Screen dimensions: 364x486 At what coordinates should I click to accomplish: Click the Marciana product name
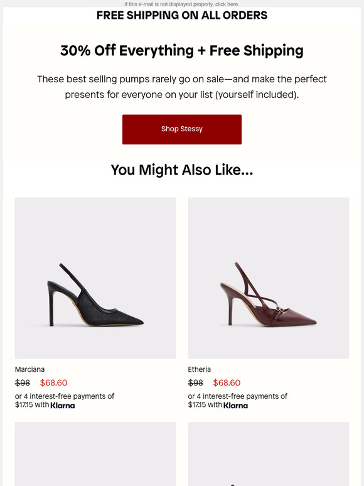pos(29,369)
